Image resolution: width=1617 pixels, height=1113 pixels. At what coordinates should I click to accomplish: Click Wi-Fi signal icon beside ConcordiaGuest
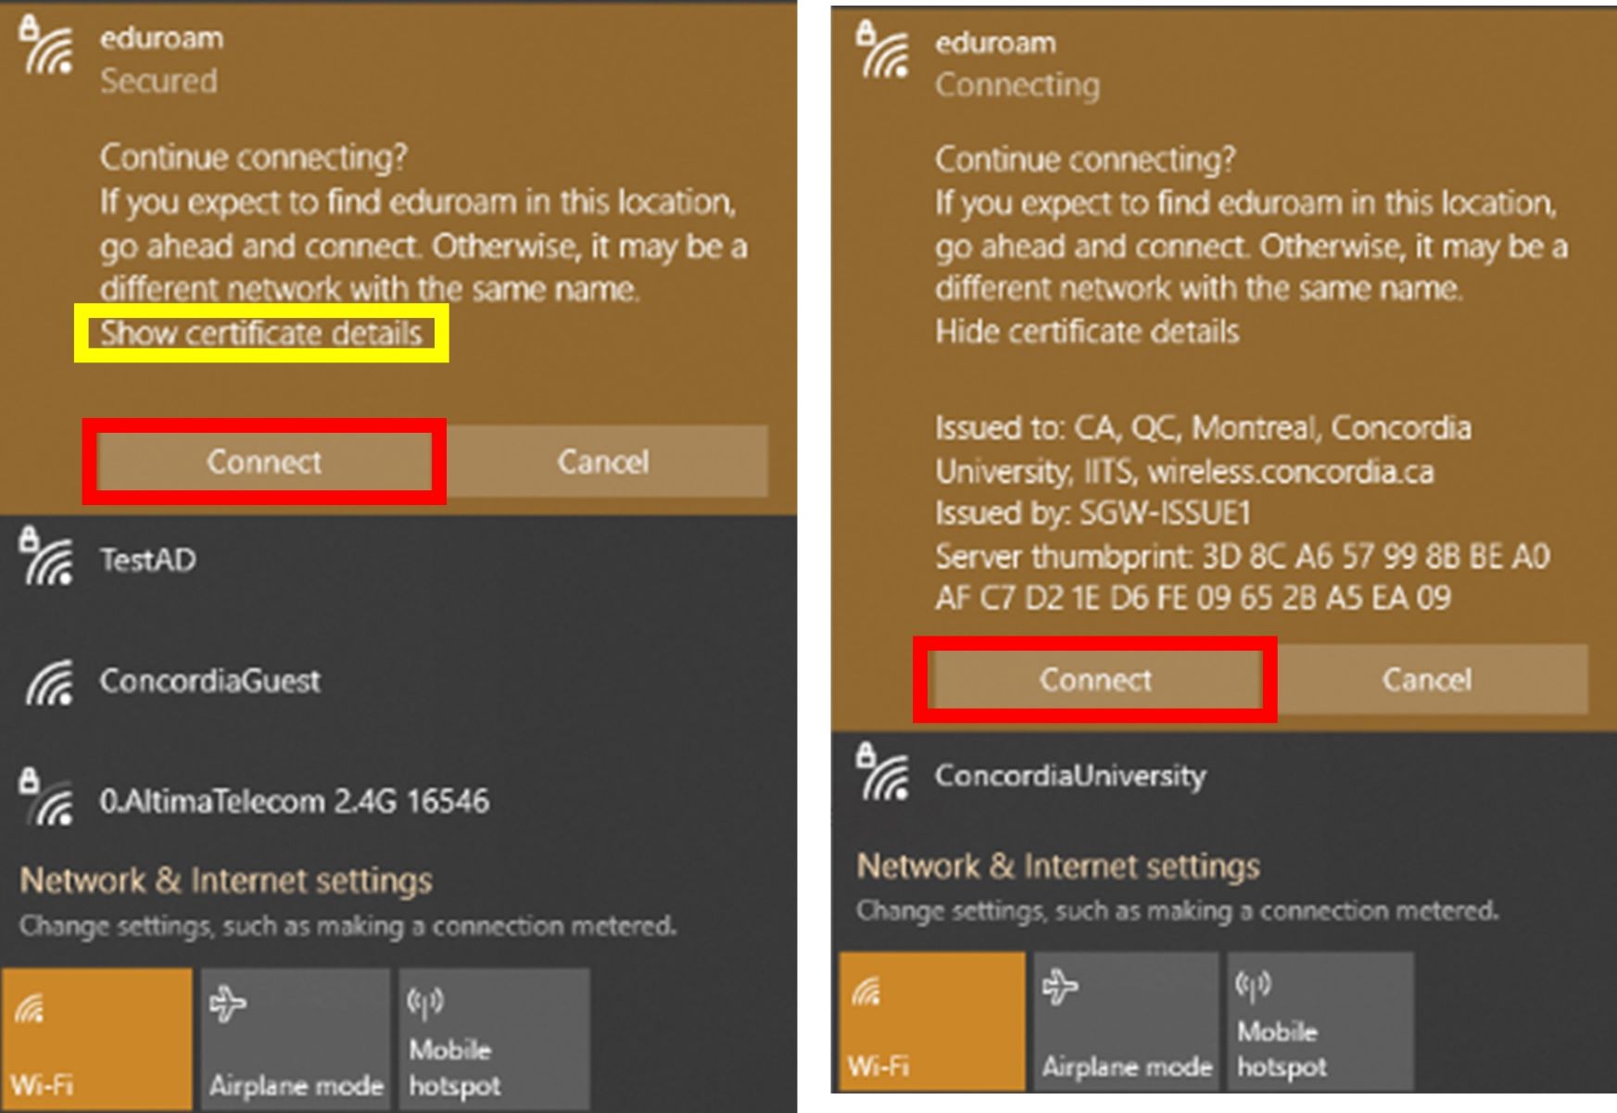tap(49, 681)
